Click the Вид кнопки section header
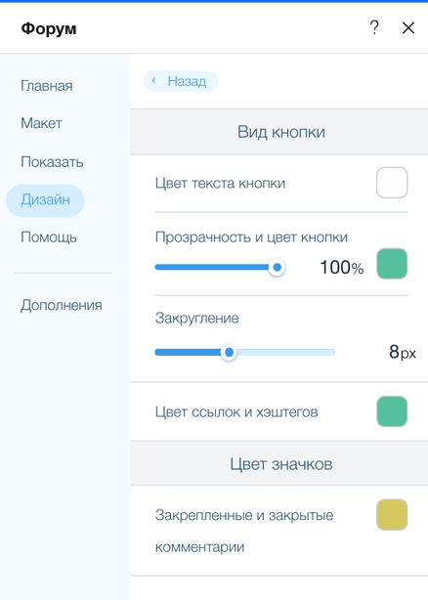Image resolution: width=428 pixels, height=600 pixels. coord(278,132)
